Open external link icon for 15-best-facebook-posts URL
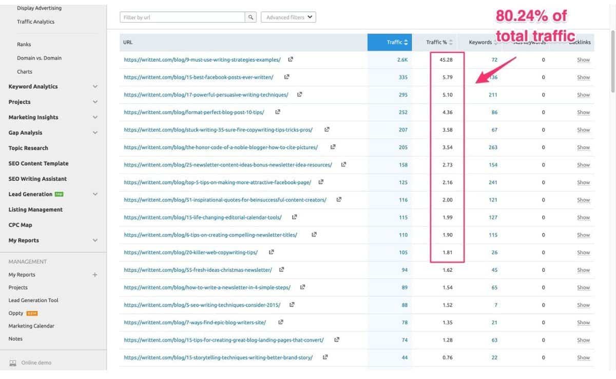Image resolution: width=616 pixels, height=379 pixels. 286,77
